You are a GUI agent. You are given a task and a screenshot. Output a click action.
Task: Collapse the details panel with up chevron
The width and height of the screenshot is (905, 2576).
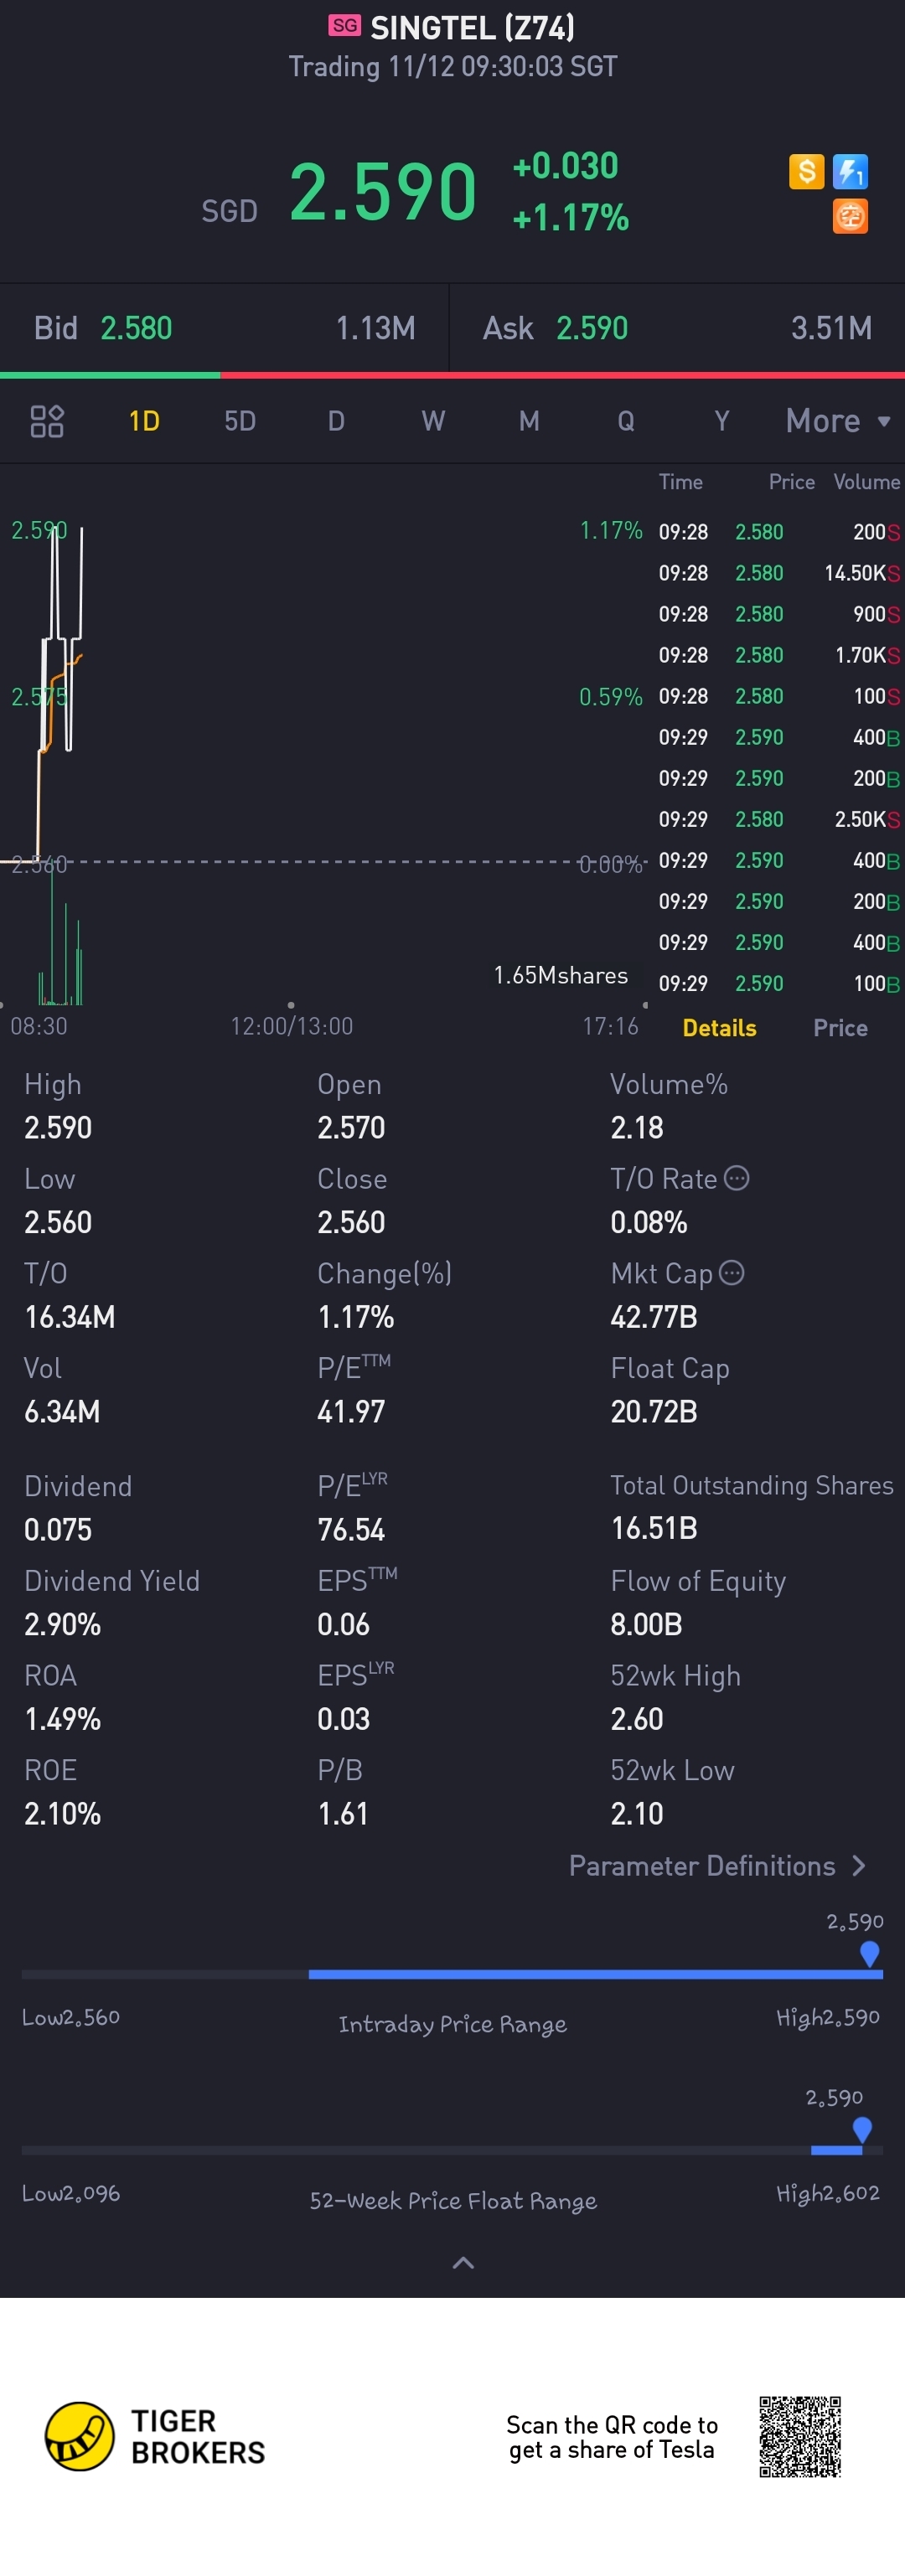coord(463,2262)
